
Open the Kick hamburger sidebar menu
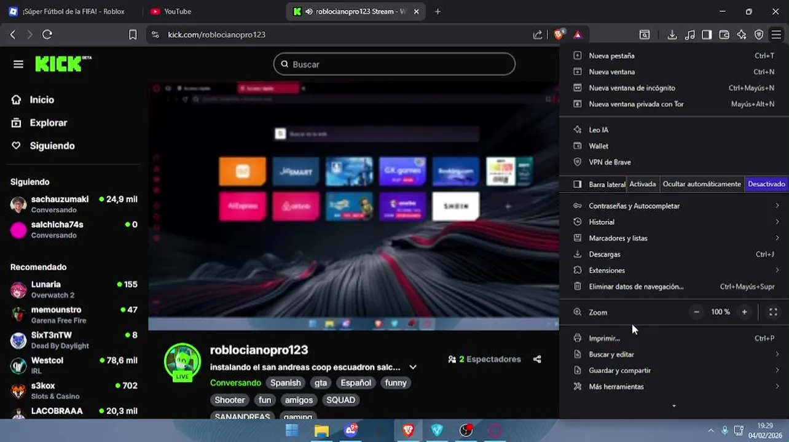(18, 64)
